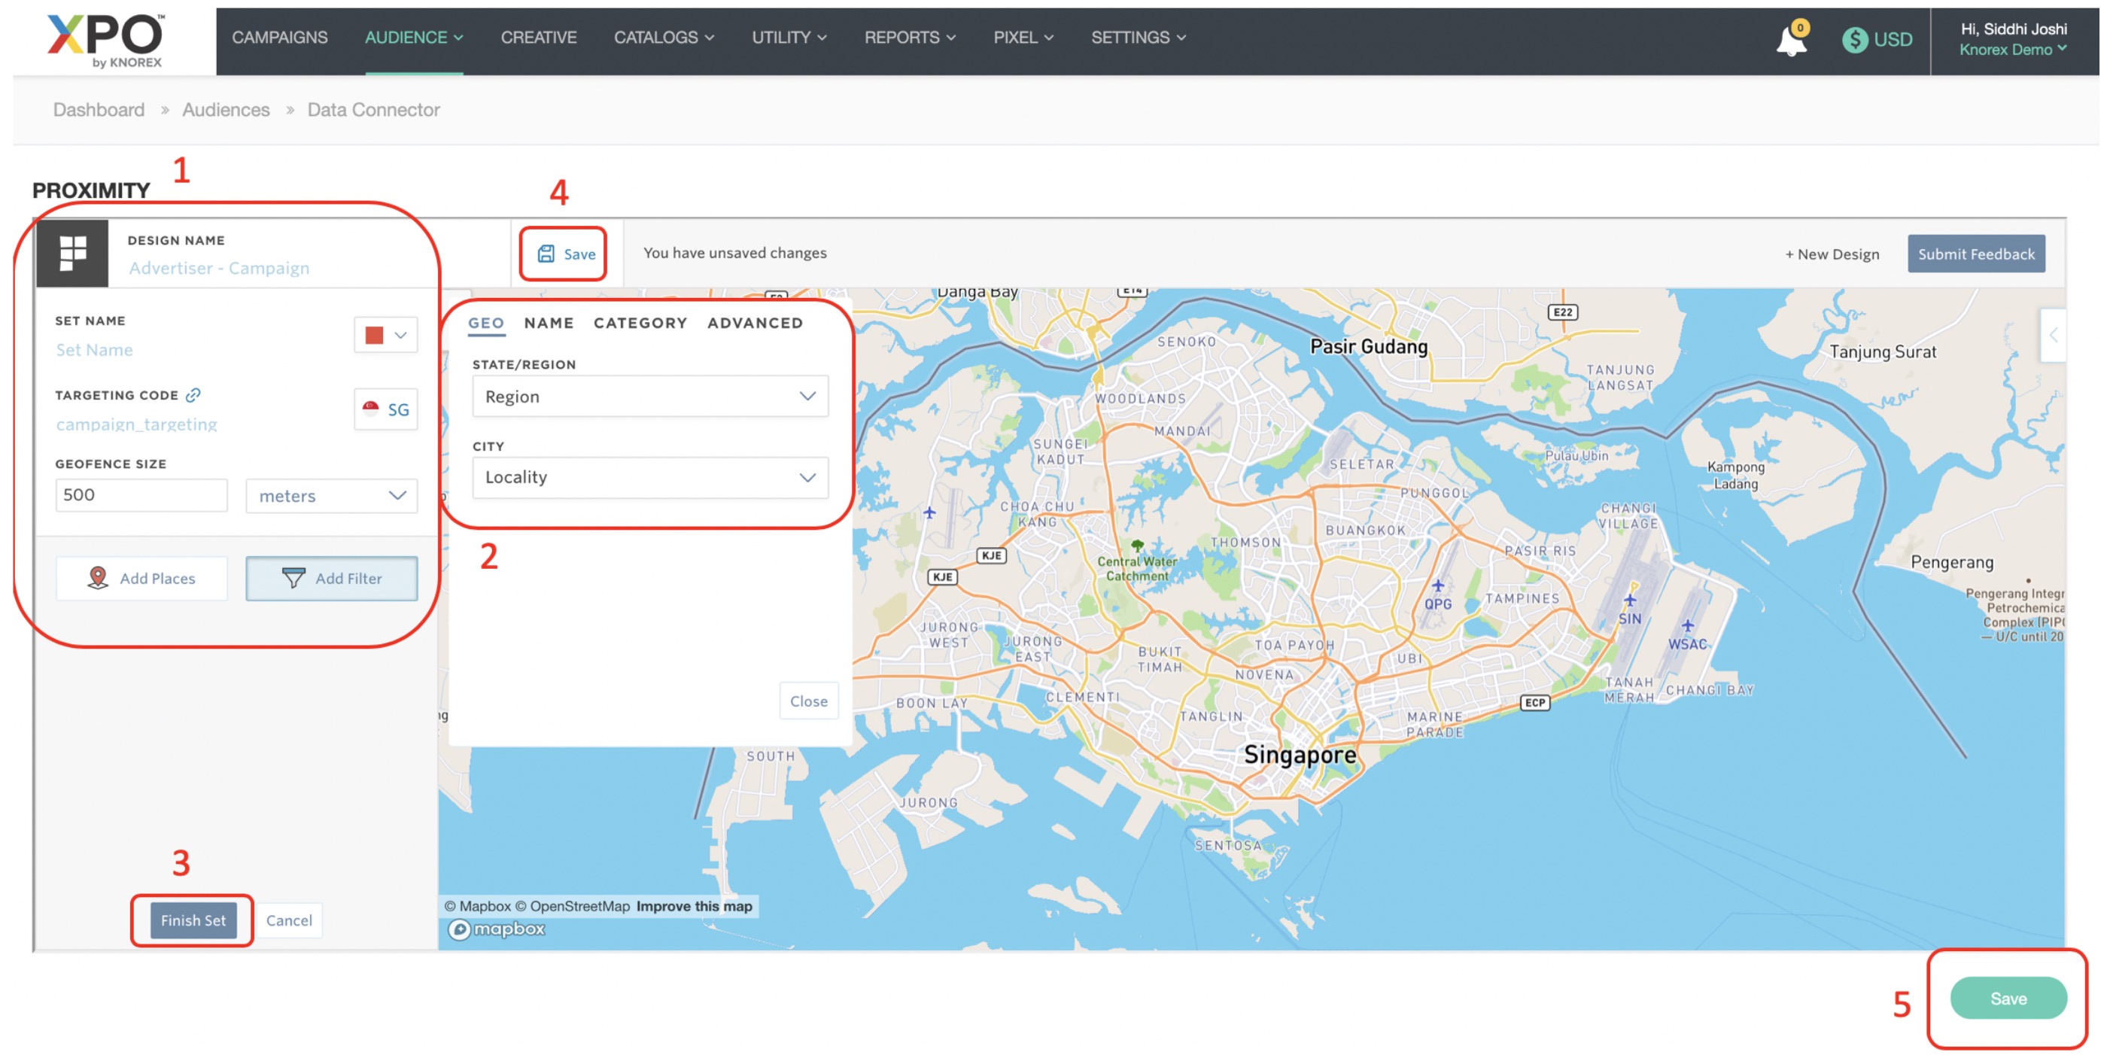Open the set color swatch dropdown
The width and height of the screenshot is (2107, 1055).
click(386, 336)
